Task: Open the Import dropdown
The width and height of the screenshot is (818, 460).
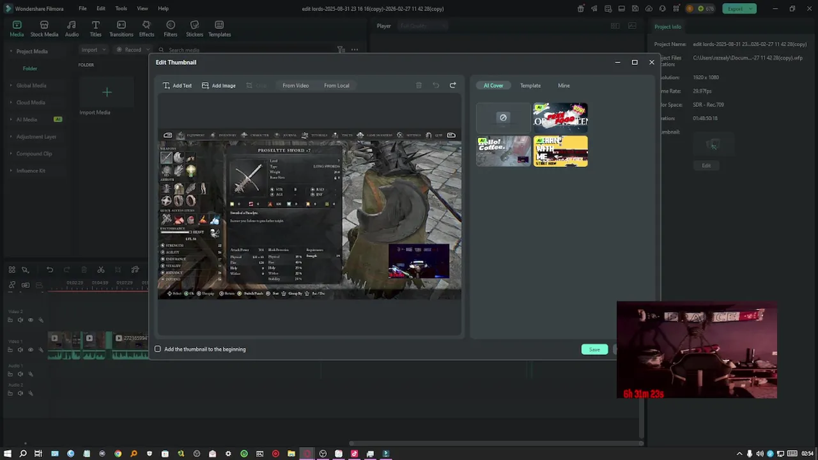Action: click(93, 50)
